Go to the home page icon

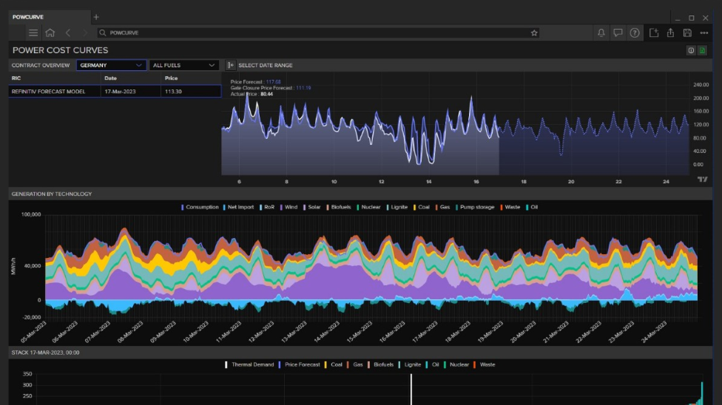(x=50, y=33)
